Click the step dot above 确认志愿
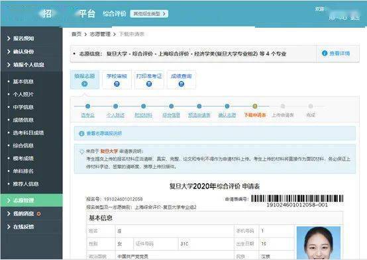The height and width of the screenshot is (260, 367). pyautogui.click(x=227, y=107)
